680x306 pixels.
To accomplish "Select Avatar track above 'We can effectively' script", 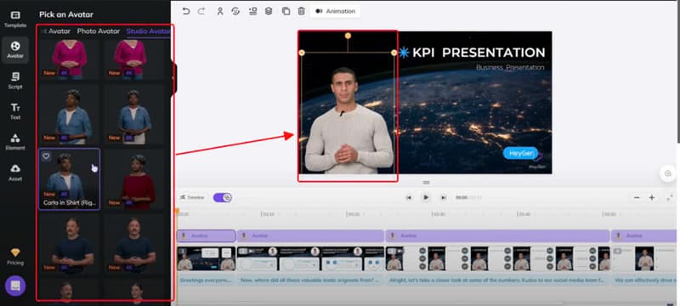I will [x=643, y=235].
